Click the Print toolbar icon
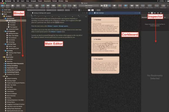Screen dimensions: 169x112 13,6
